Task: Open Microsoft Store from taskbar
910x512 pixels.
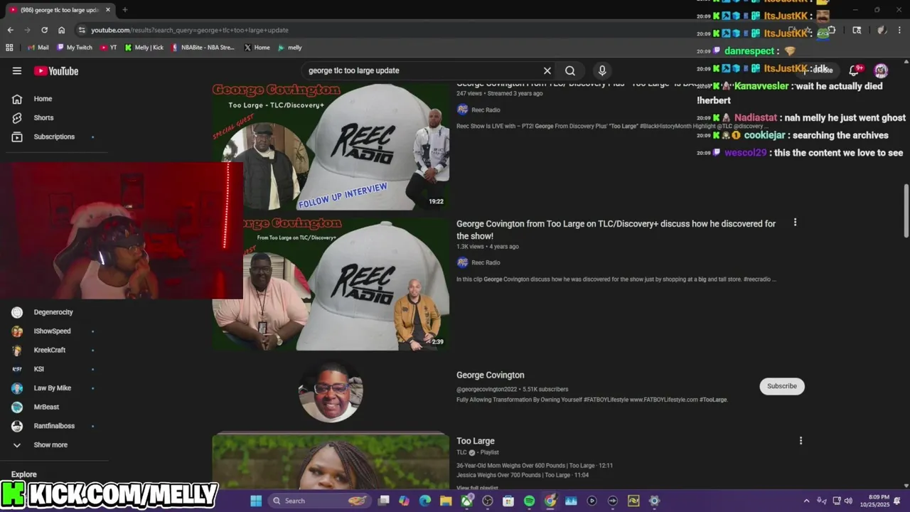Action: pos(508,501)
